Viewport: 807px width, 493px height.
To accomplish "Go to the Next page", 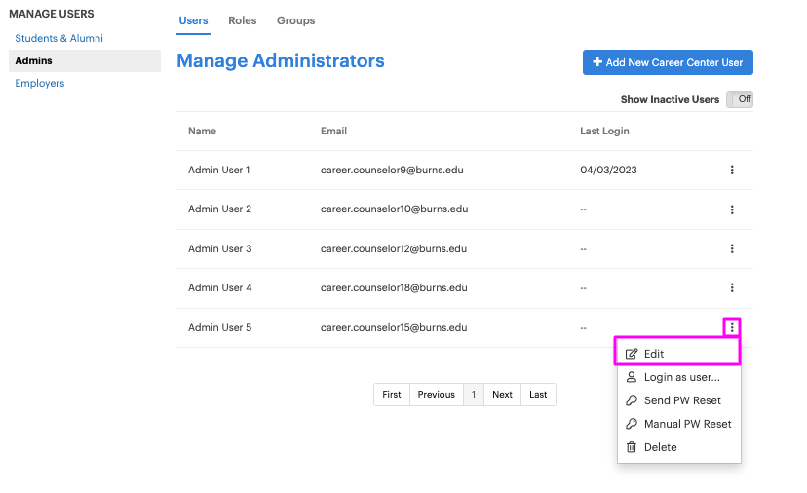I will pyautogui.click(x=502, y=395).
